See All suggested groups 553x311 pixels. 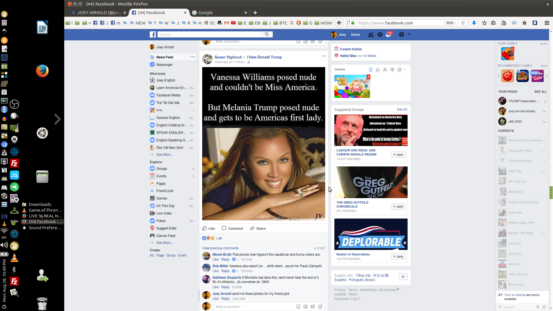[402, 109]
